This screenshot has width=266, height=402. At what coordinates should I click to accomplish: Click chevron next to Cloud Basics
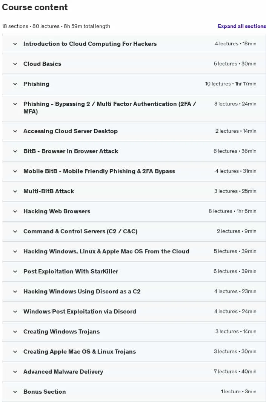tap(15, 64)
